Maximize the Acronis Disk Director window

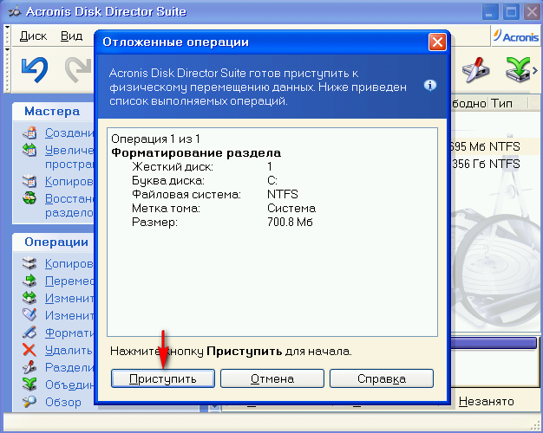[x=511, y=12]
